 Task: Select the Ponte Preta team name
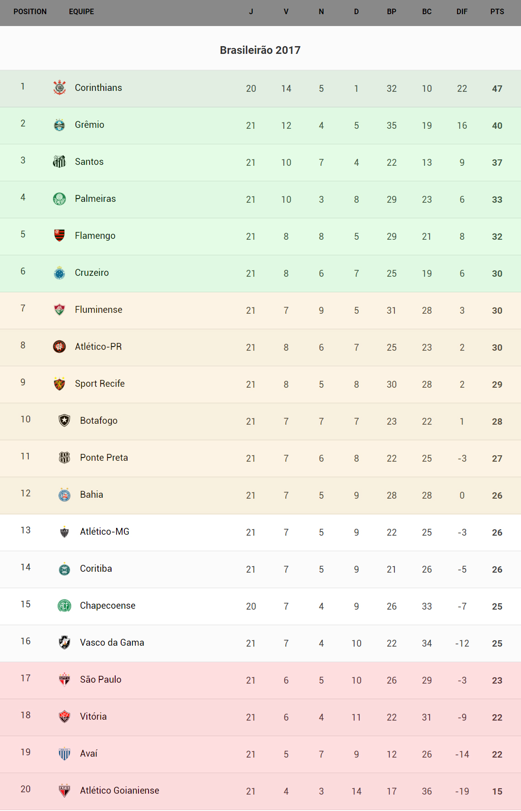104,458
